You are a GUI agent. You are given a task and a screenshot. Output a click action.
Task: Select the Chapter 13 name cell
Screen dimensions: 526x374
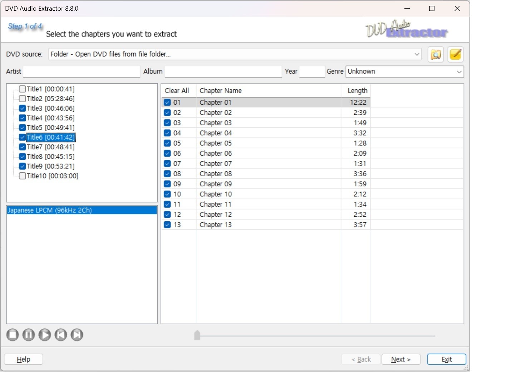click(269, 225)
